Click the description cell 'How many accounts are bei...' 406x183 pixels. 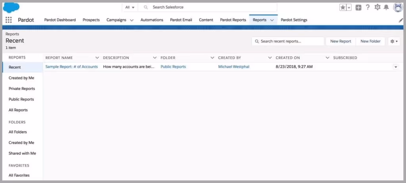129,67
